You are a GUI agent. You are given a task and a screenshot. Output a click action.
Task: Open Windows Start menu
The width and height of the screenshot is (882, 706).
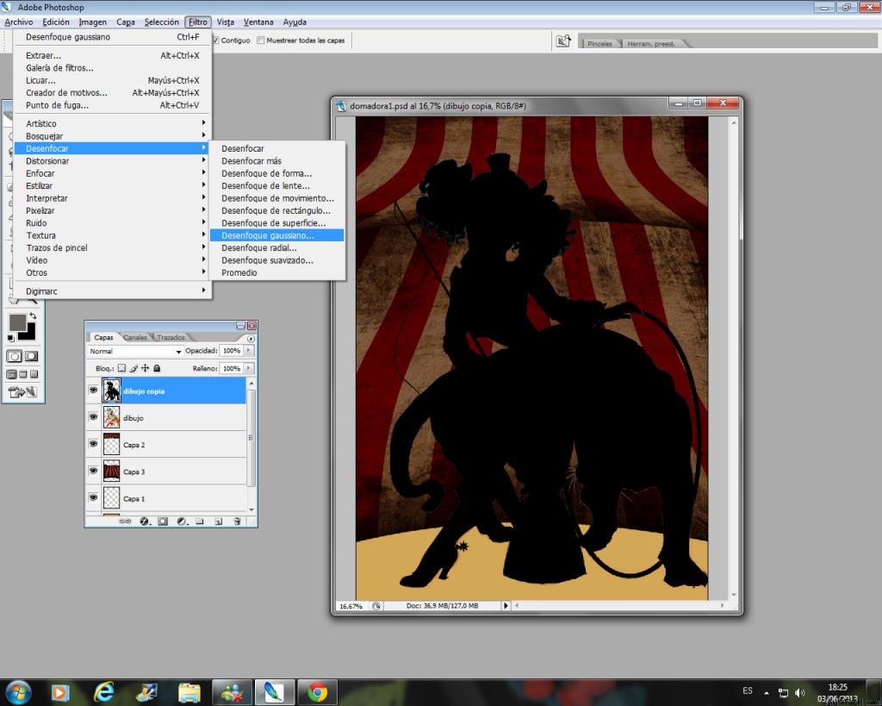coord(17,692)
